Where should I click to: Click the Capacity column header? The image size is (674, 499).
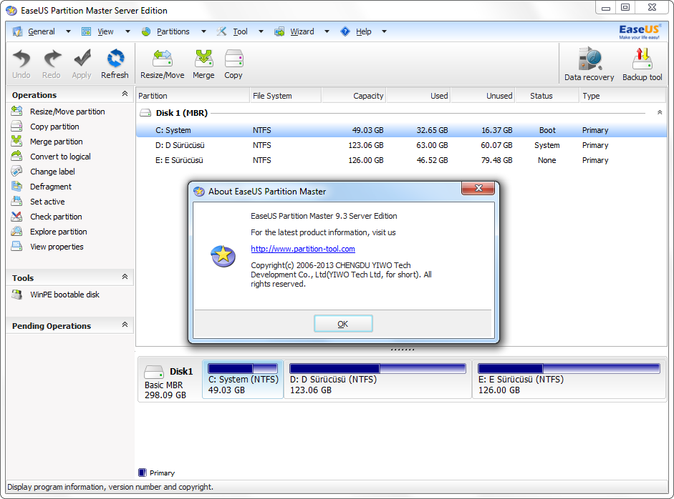[x=354, y=96]
